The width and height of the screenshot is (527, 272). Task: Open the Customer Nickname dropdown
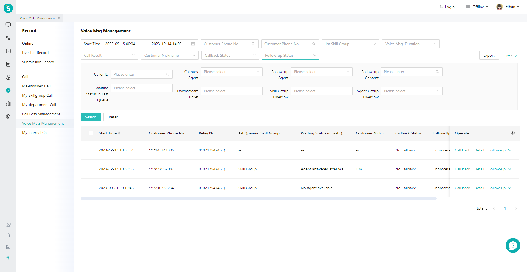click(170, 55)
